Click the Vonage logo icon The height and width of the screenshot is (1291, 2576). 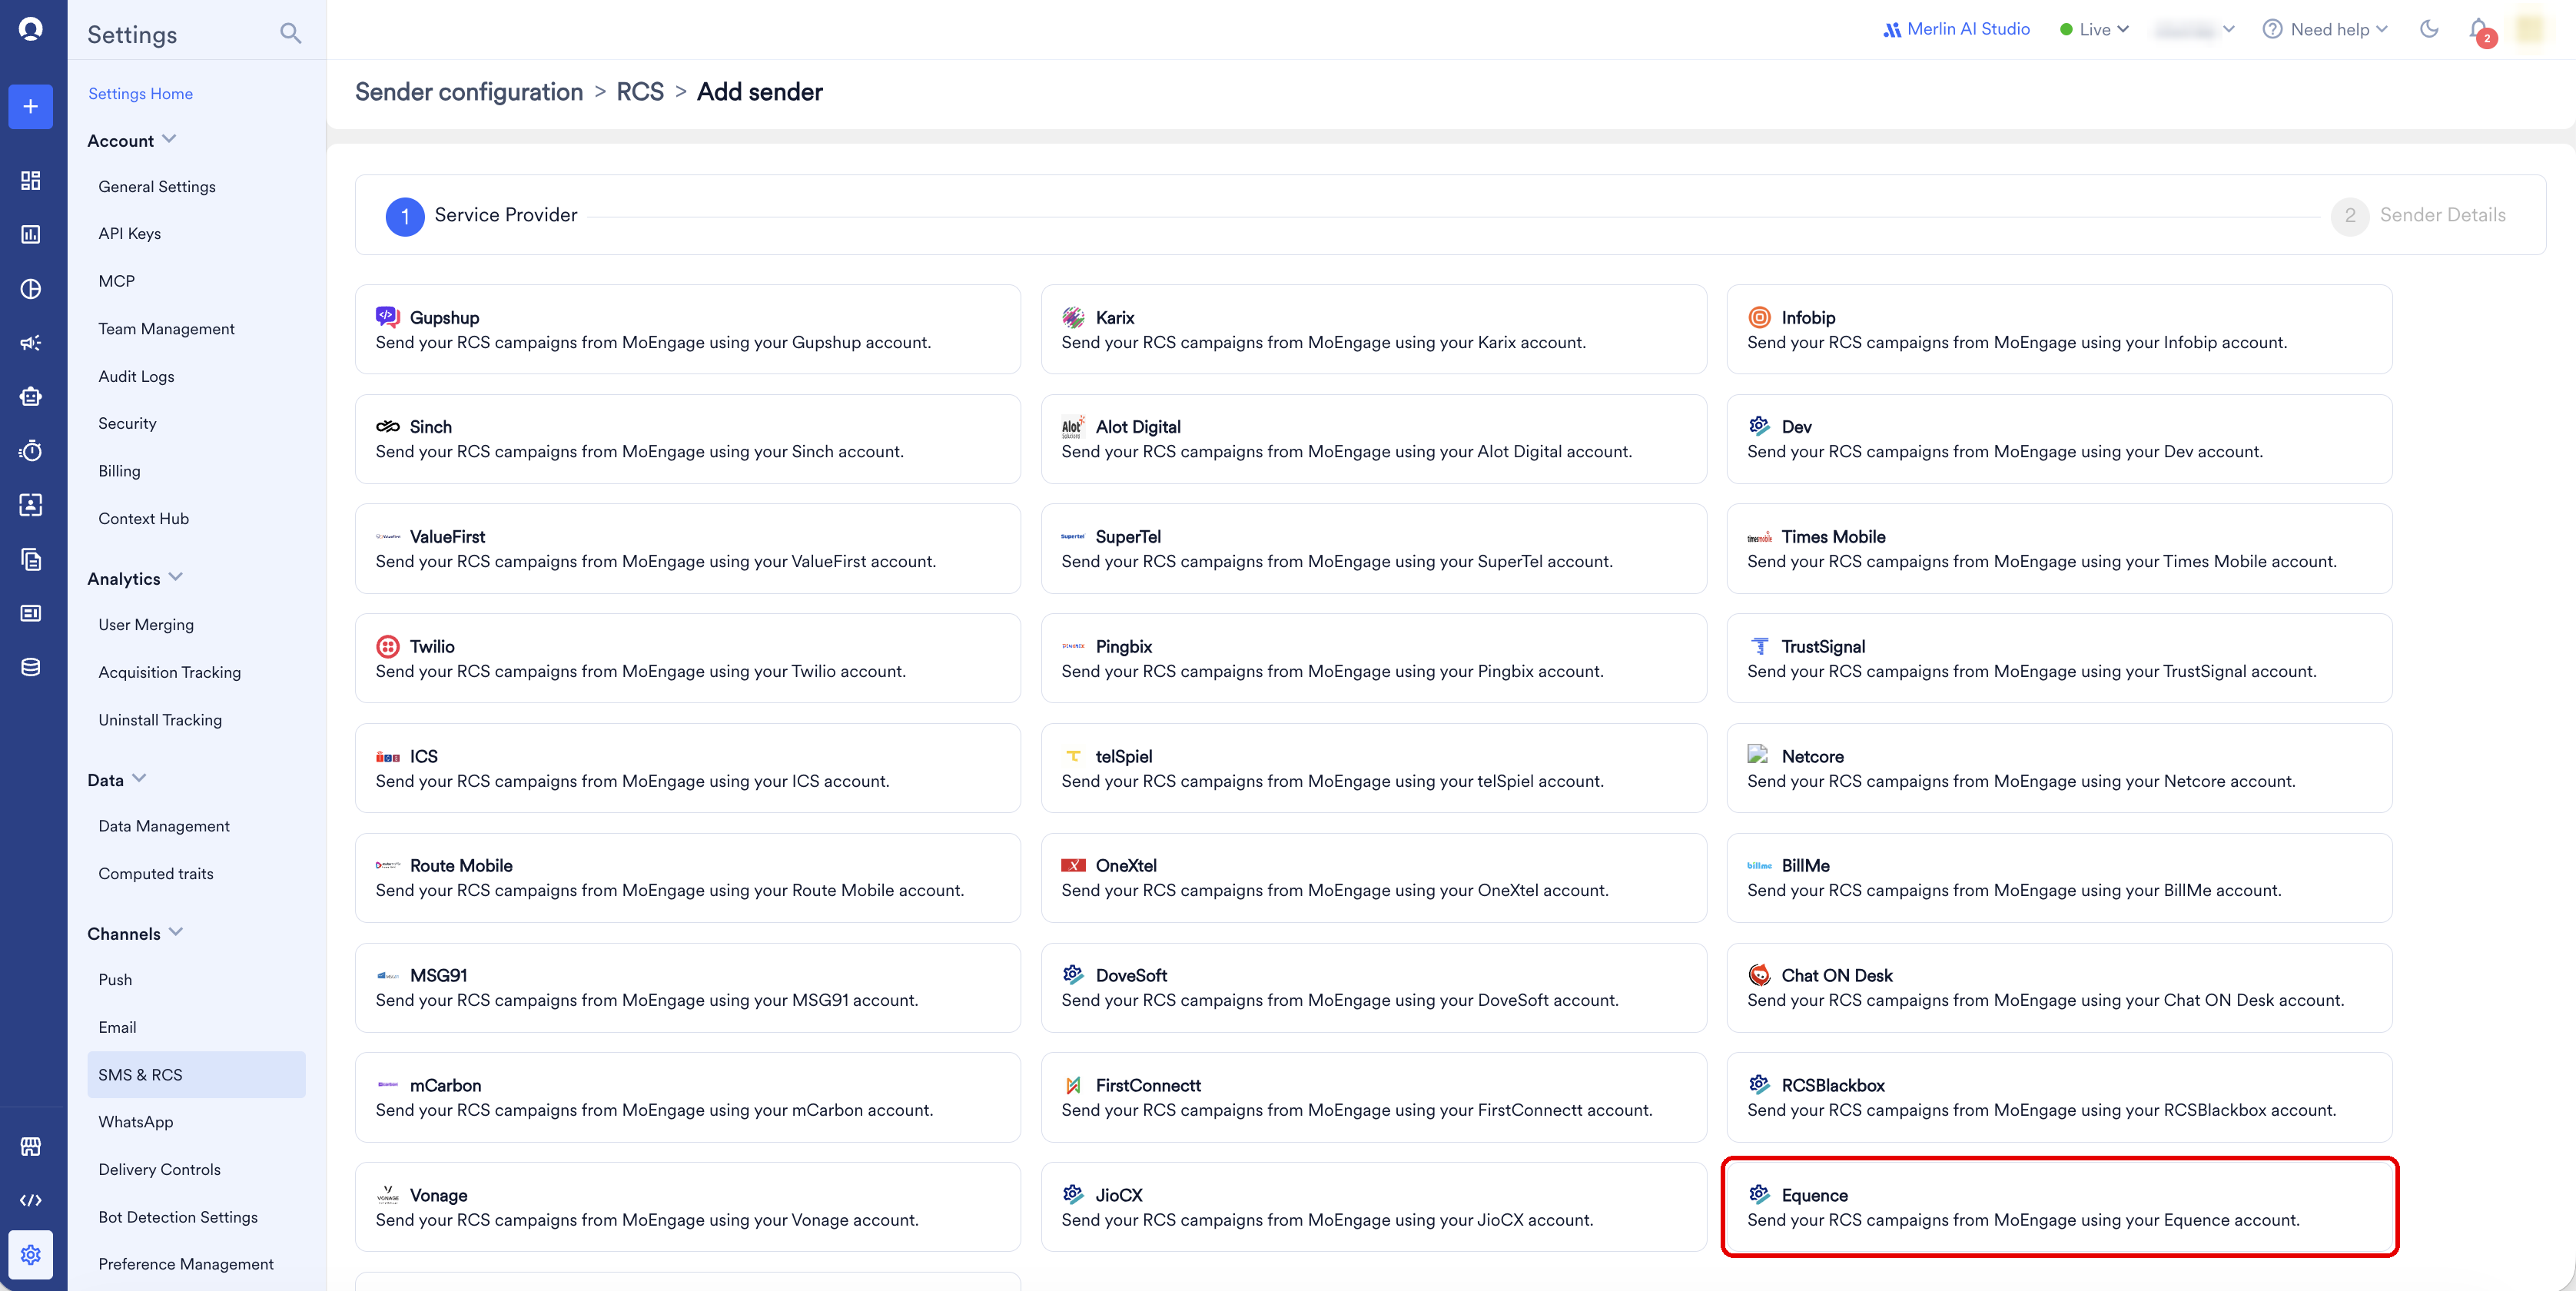pos(388,1195)
